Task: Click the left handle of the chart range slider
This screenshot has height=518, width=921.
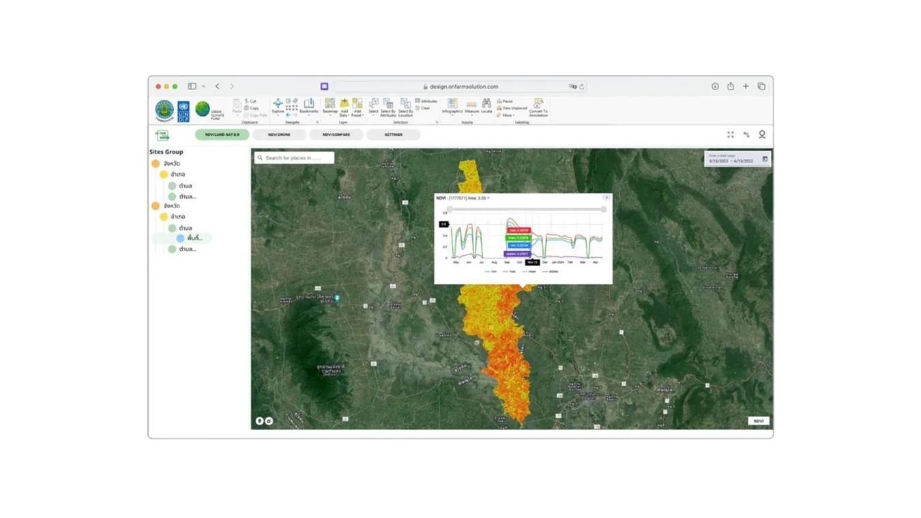Action: (450, 210)
